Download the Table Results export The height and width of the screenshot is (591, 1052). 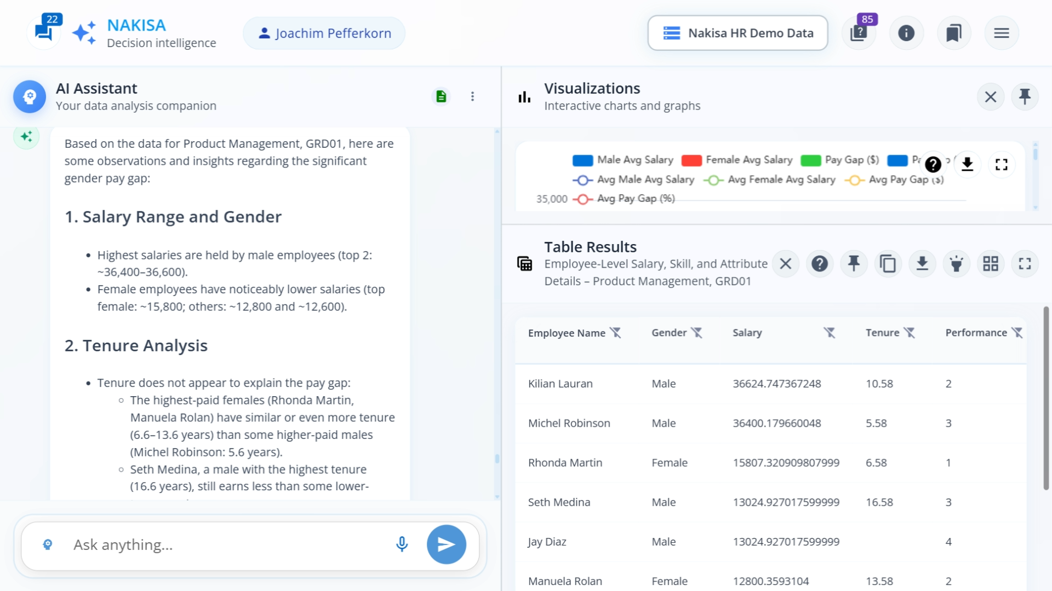pos(923,263)
